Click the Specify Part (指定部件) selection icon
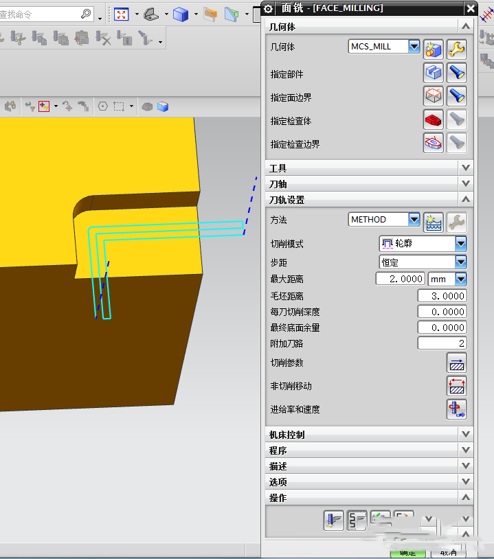This screenshot has width=494, height=559. pyautogui.click(x=433, y=73)
